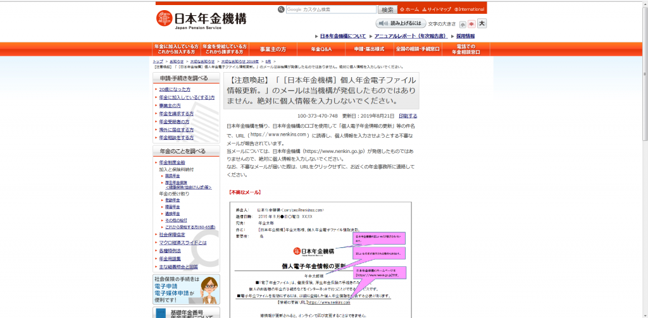648x318 pixels.
Task: Click the 年金のことを調べる sidebar heading
Action: coord(186,151)
